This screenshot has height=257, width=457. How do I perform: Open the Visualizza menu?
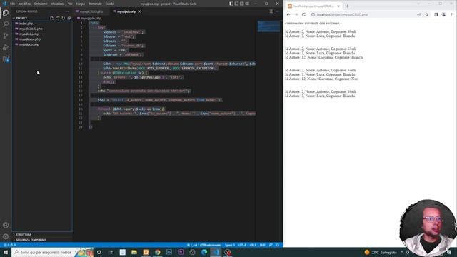(x=58, y=4)
